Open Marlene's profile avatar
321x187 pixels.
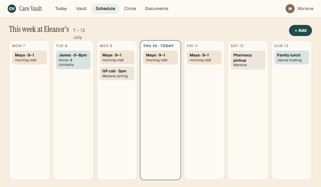(x=290, y=9)
